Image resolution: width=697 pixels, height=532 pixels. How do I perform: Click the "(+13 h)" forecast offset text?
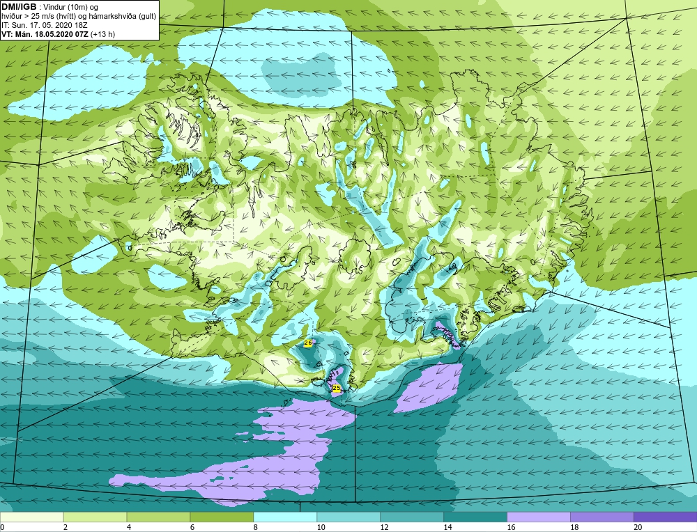(102, 34)
